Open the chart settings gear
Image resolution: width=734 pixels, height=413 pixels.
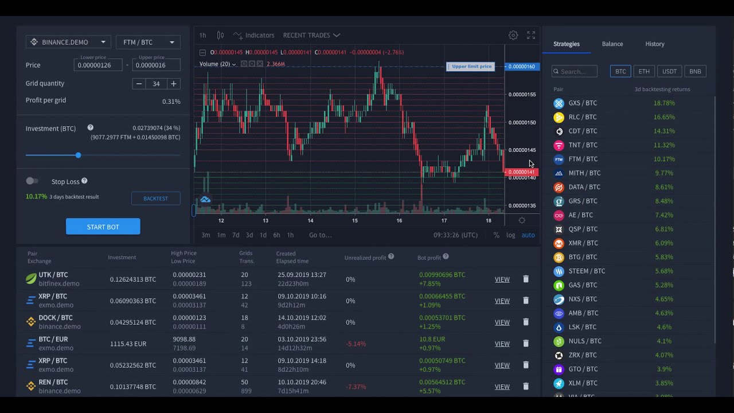(513, 35)
